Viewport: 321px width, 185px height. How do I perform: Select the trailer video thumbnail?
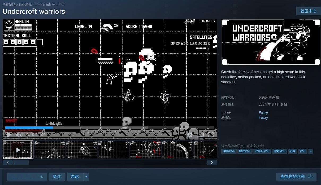tap(18, 150)
